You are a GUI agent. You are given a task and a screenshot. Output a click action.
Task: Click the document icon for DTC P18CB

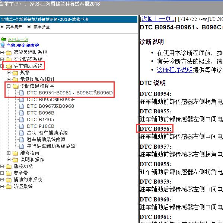pos(22,126)
